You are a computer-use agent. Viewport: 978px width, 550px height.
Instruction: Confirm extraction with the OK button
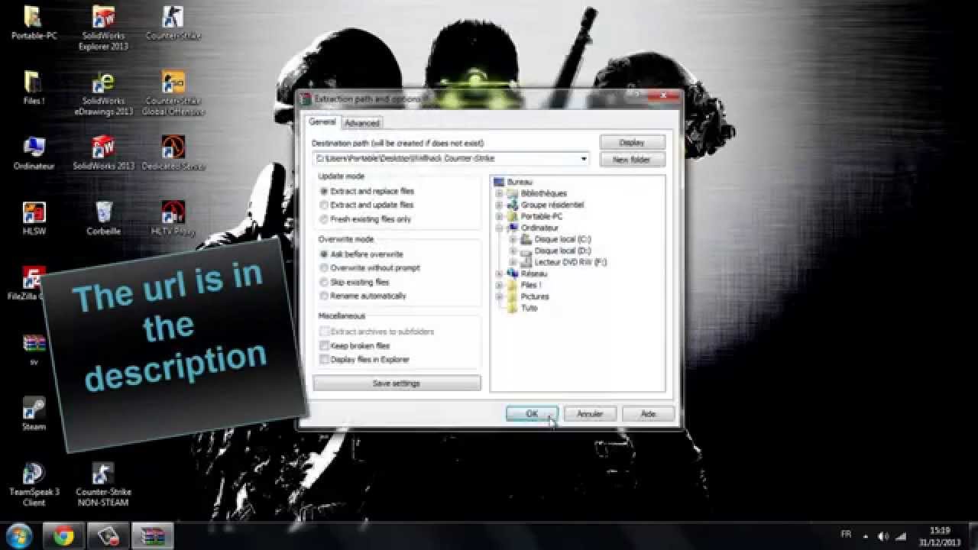point(532,414)
